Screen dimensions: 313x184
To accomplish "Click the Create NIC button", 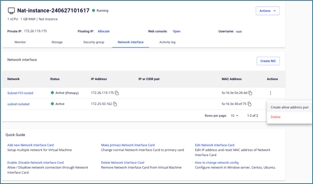I will tap(268, 61).
